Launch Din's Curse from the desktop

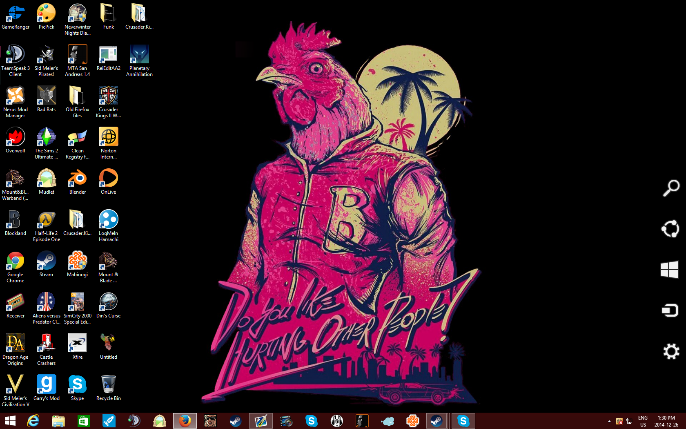(109, 306)
